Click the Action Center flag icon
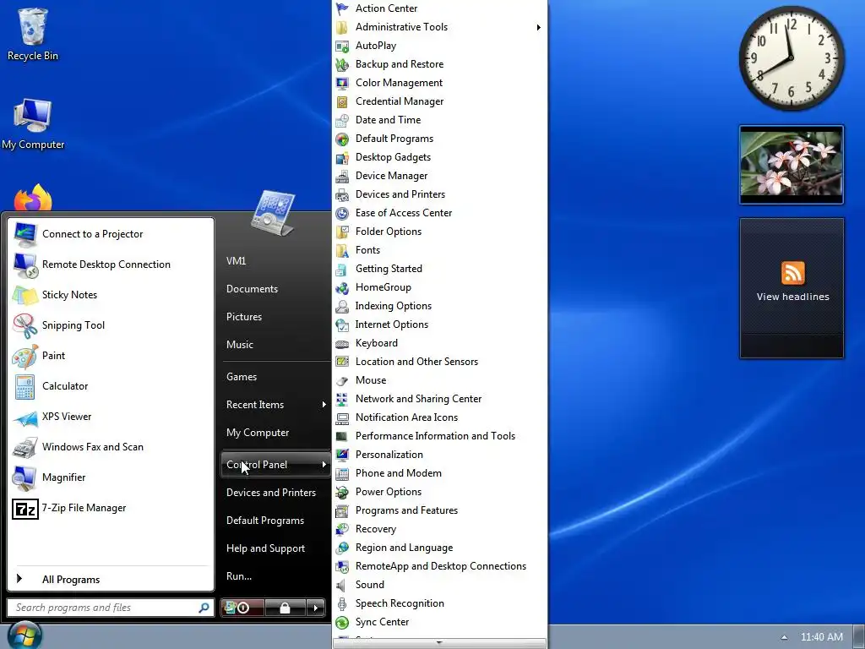The height and width of the screenshot is (649, 865). click(x=342, y=8)
